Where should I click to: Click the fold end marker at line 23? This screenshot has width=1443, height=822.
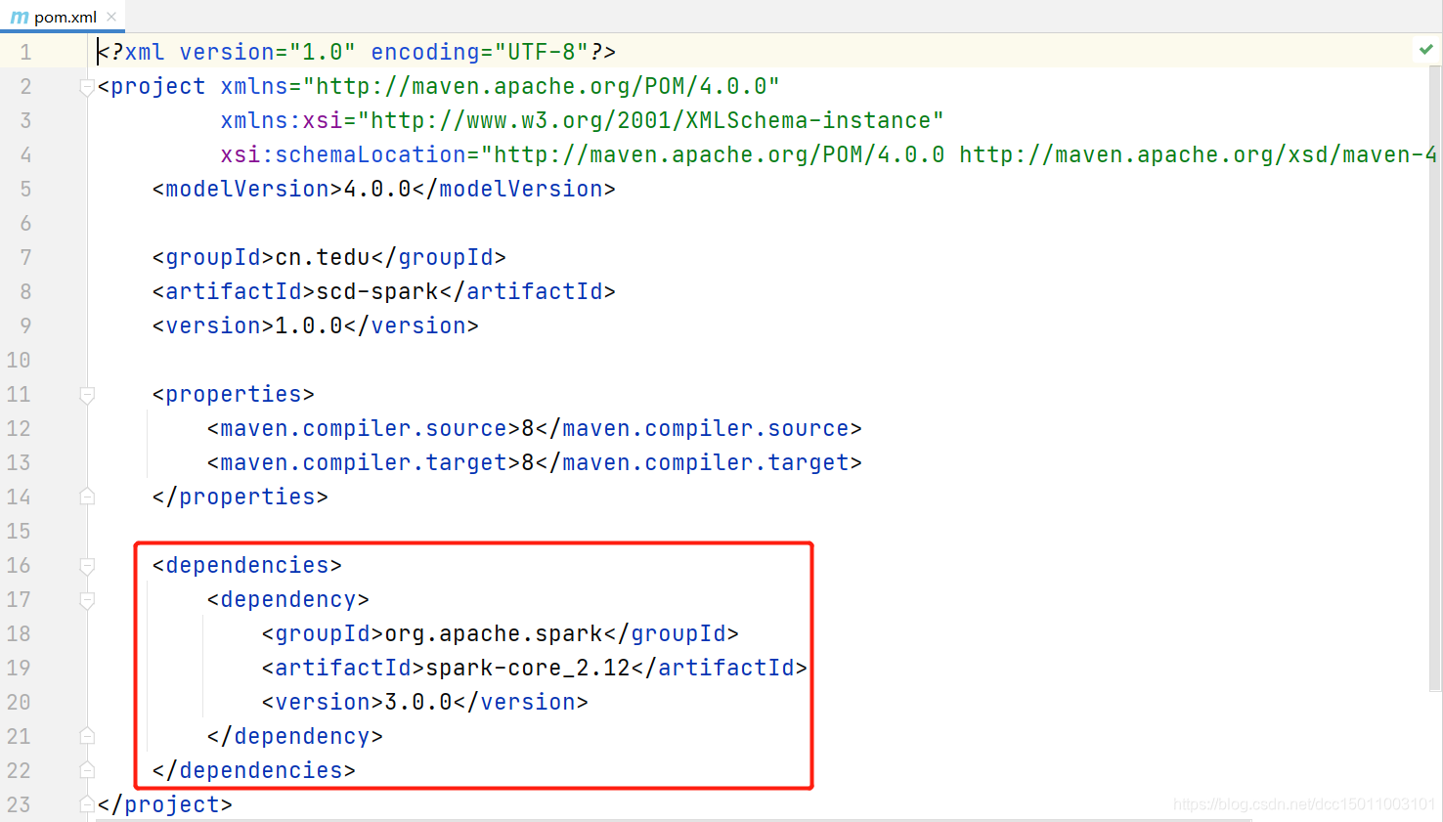87,804
